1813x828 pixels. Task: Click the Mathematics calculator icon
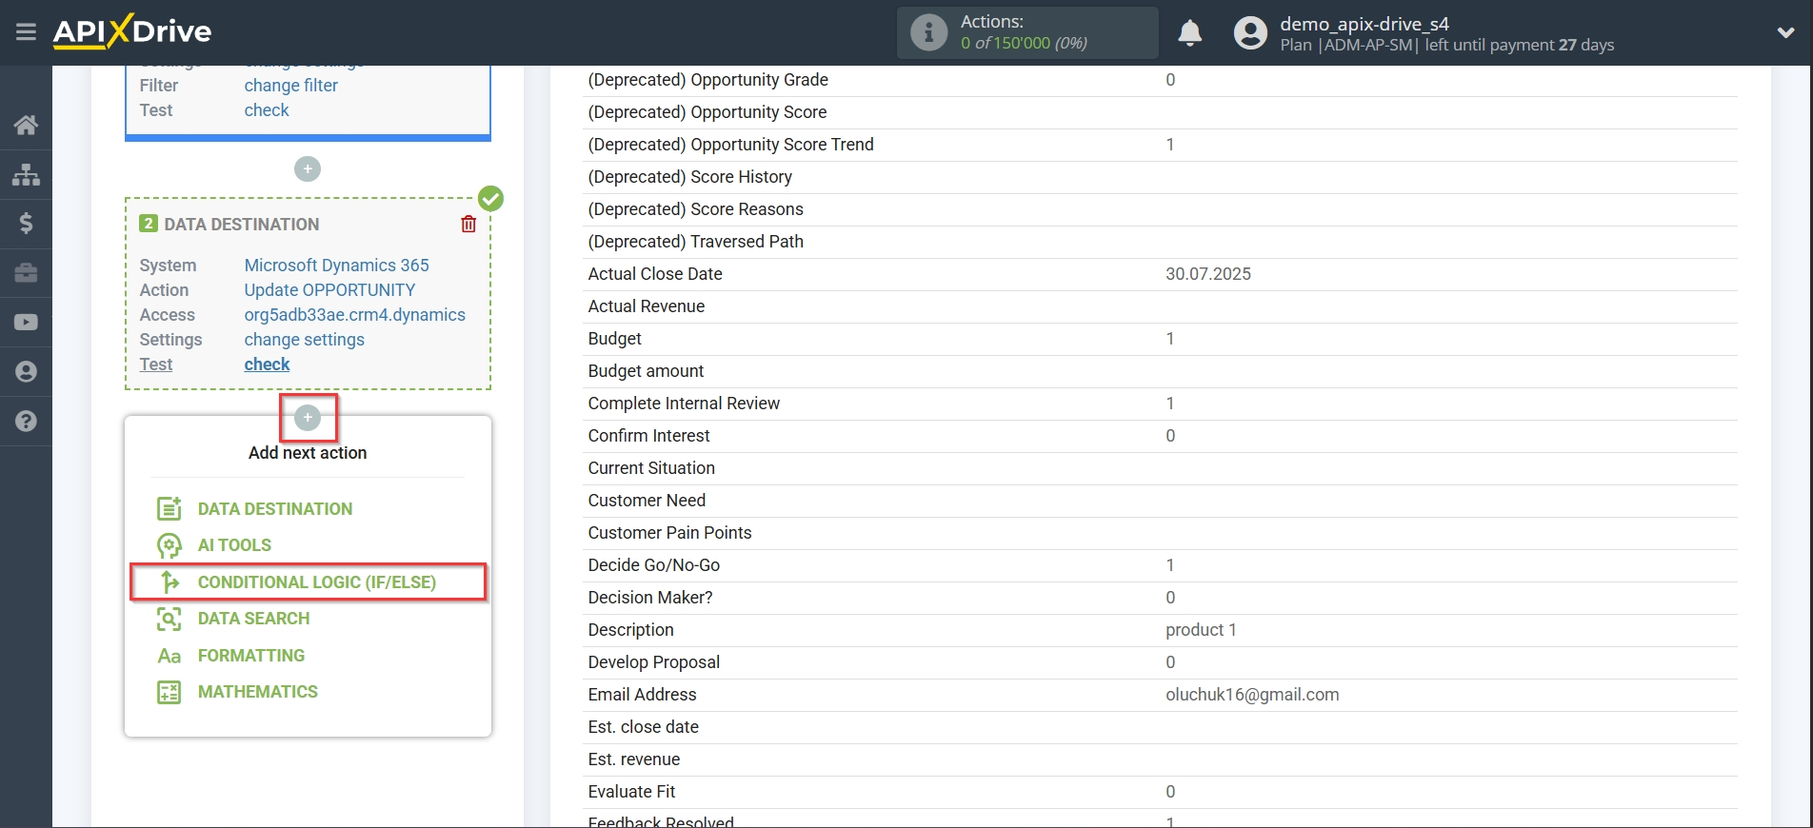tap(169, 692)
